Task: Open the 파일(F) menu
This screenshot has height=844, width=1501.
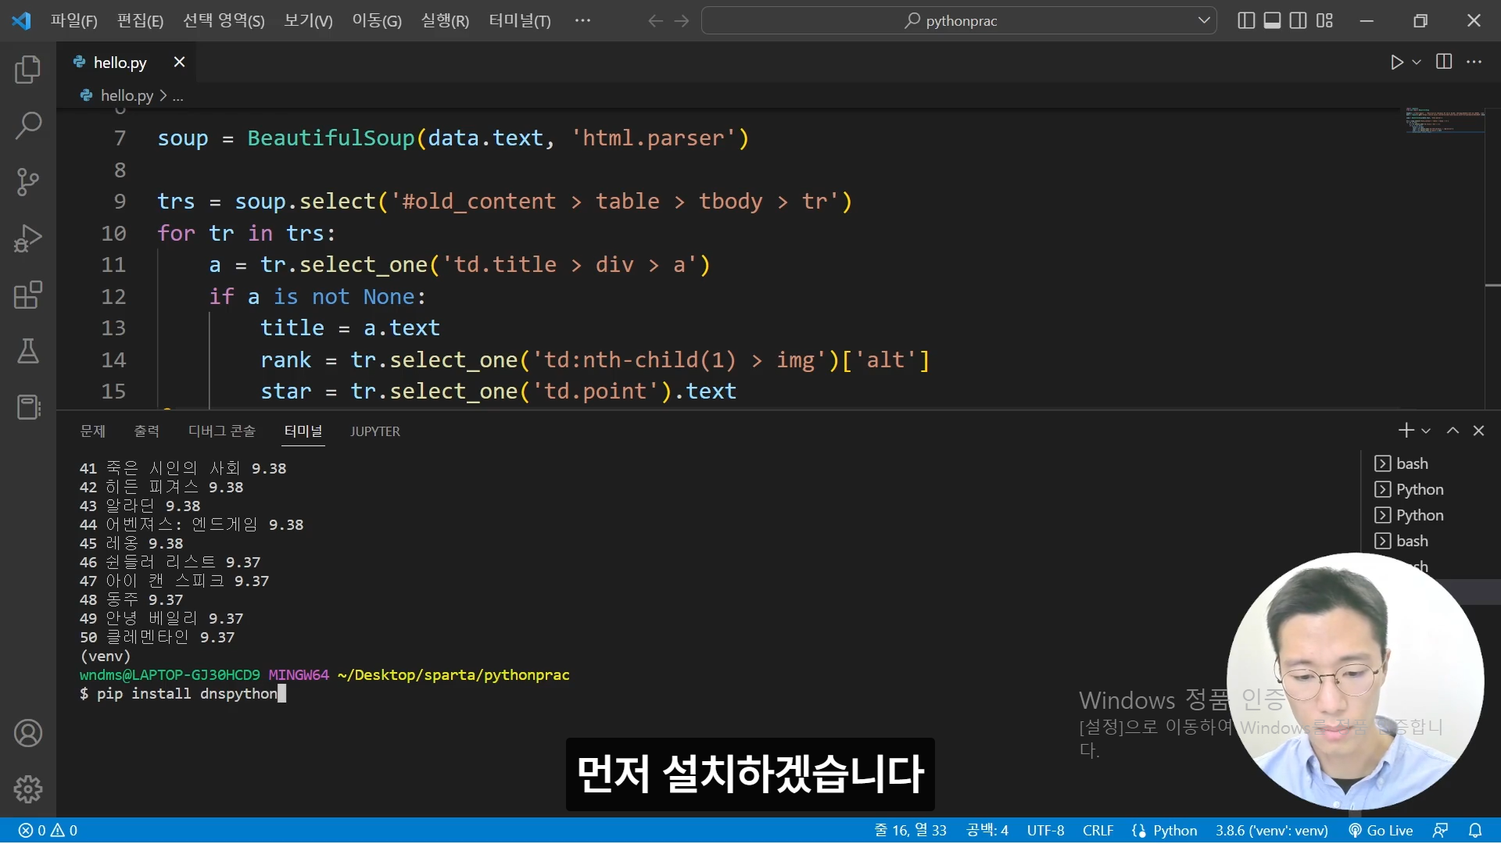Action: [74, 21]
